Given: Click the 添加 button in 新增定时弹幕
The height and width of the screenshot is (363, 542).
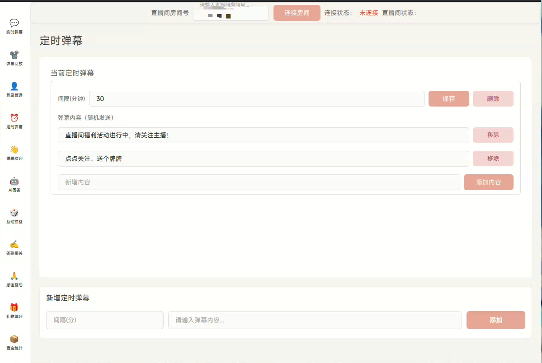Looking at the screenshot, I should pos(495,320).
